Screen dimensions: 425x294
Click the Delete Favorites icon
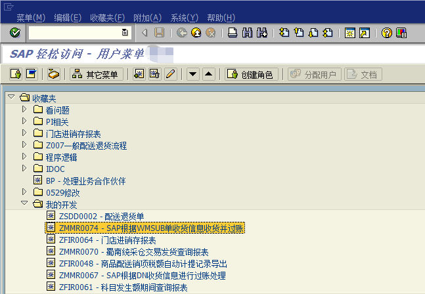[x=155, y=74]
